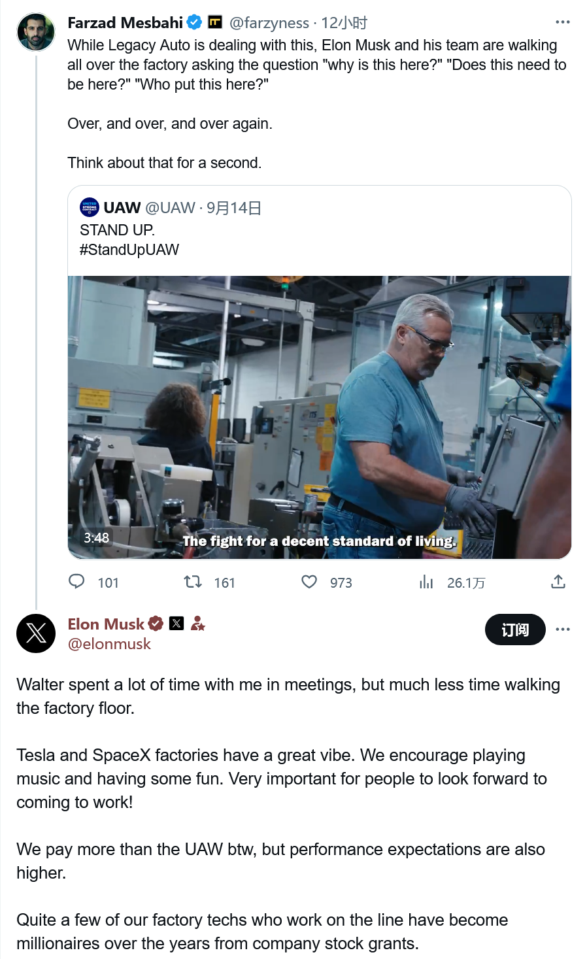The width and height of the screenshot is (587, 959).
Task: Click the subscriber person-star icon by Elon
Action: pos(198,624)
